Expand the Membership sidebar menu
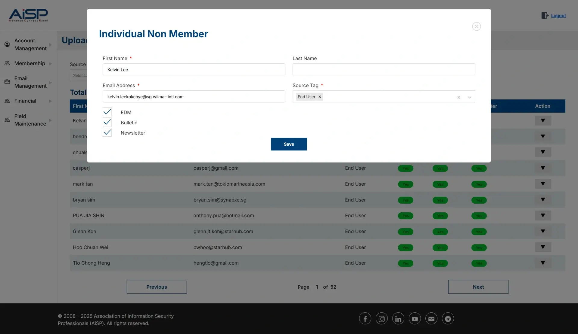The height and width of the screenshot is (334, 578). point(30,63)
